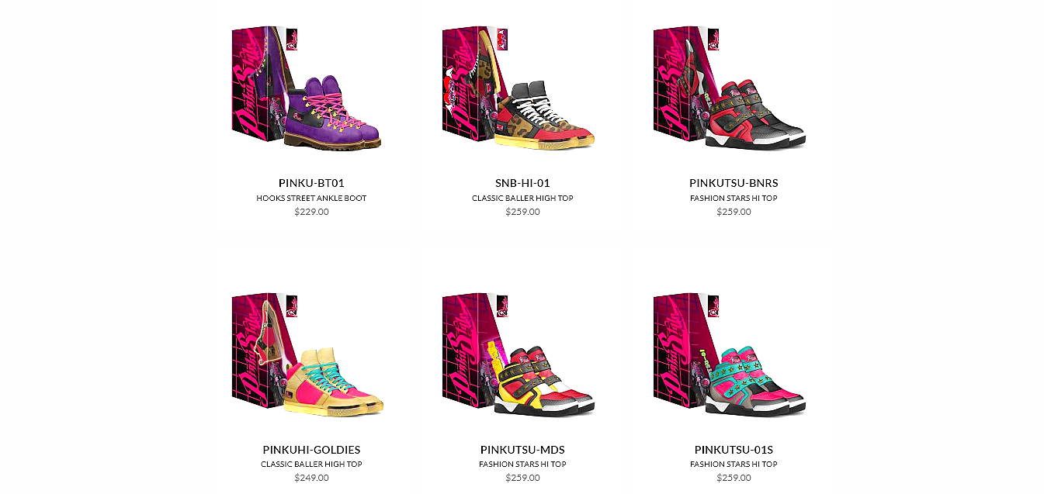Click the Hooks Street Ankle Boot subtitle
The height and width of the screenshot is (494, 1044).
point(311,198)
